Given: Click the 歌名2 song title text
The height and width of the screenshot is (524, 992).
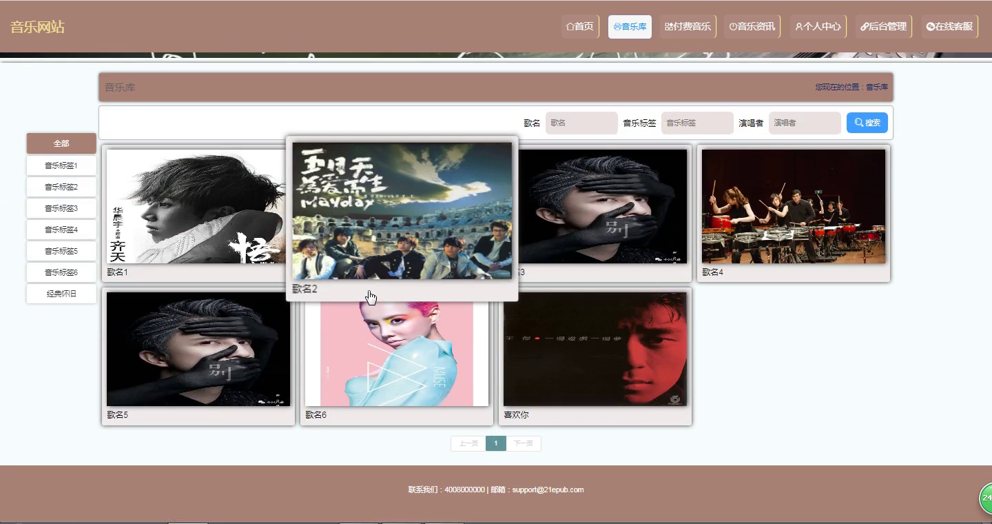Looking at the screenshot, I should click(304, 289).
